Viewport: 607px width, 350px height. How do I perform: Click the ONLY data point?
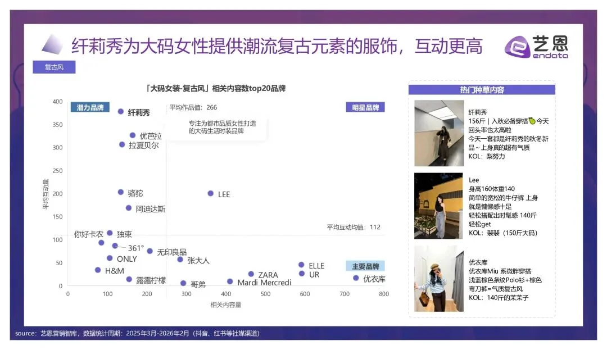click(x=110, y=258)
